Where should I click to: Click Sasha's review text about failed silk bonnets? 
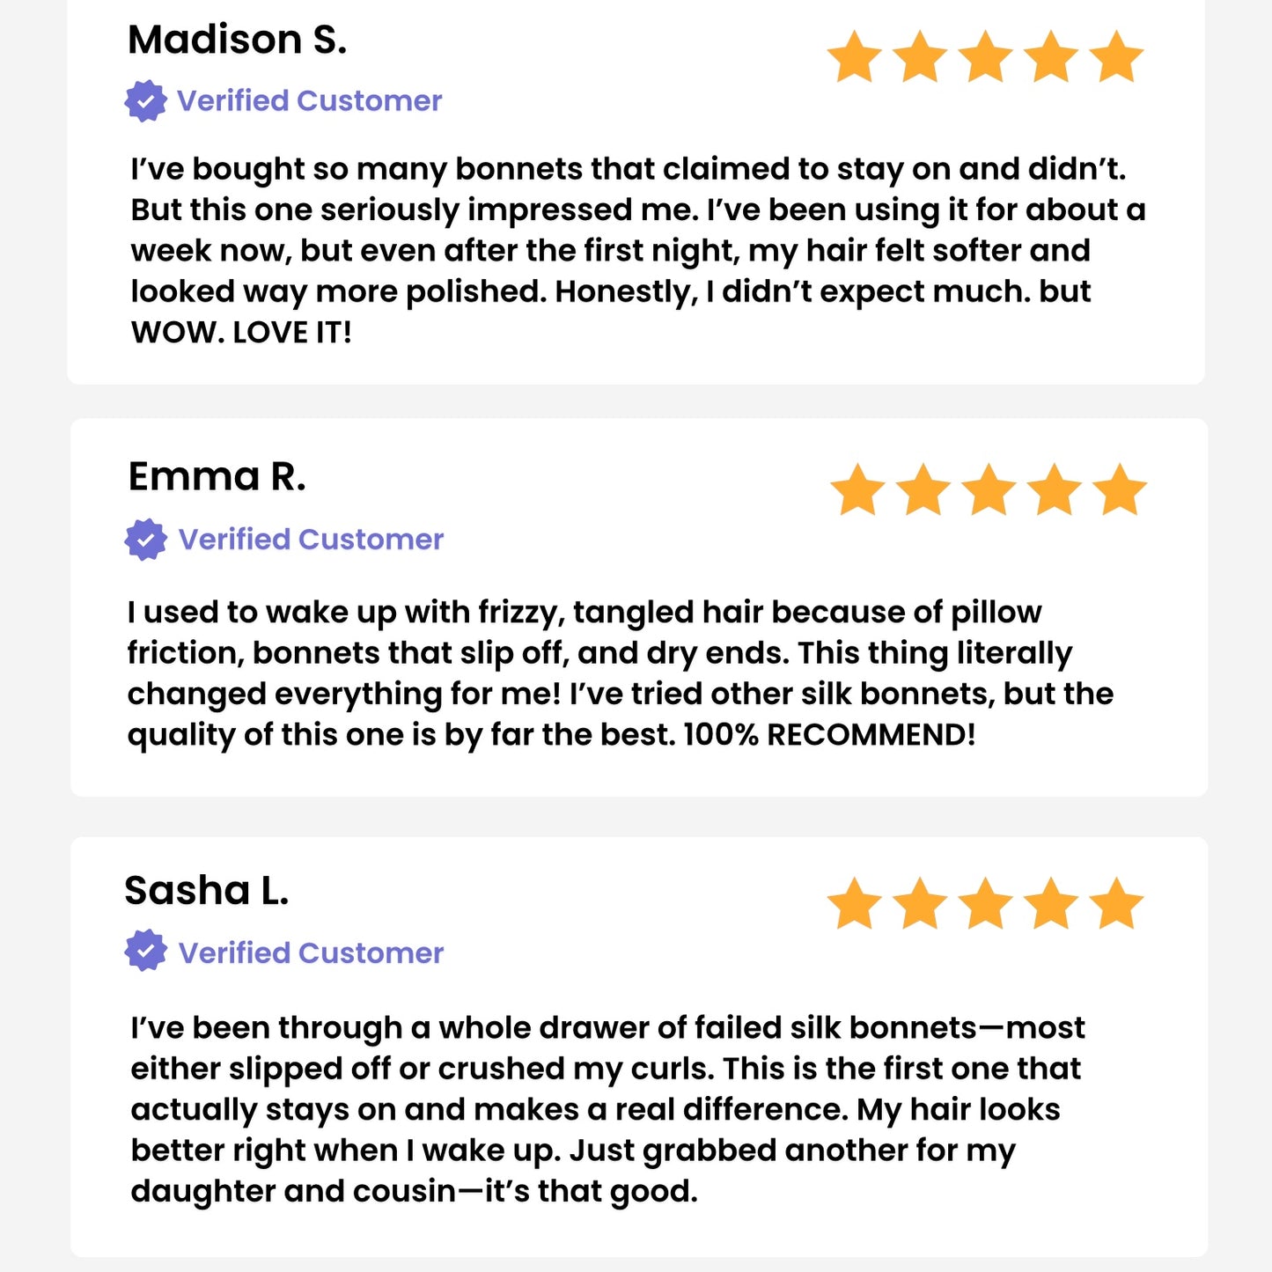tap(607, 1109)
